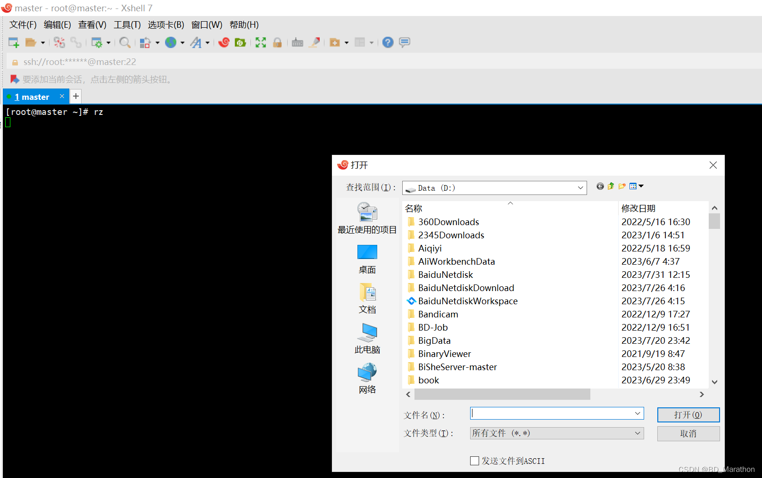Open the keyboard mapping icon
Image resolution: width=762 pixels, height=478 pixels.
click(298, 42)
